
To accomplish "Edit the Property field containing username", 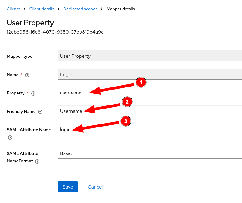I will [150, 93].
